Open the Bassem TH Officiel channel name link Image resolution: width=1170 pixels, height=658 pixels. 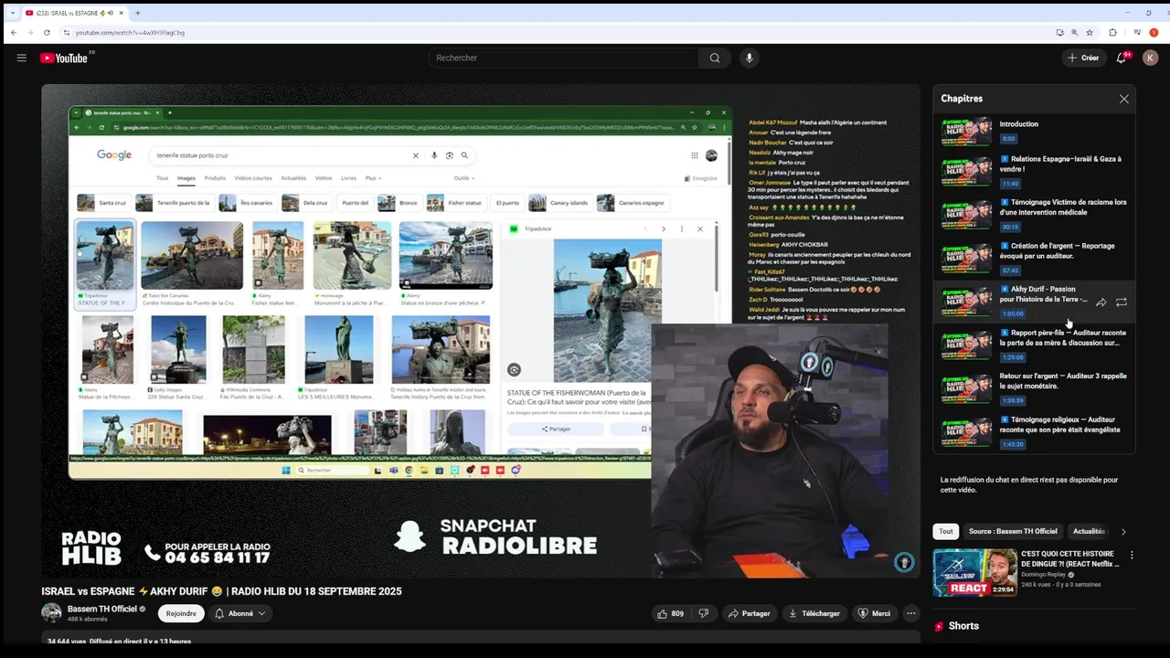(102, 609)
